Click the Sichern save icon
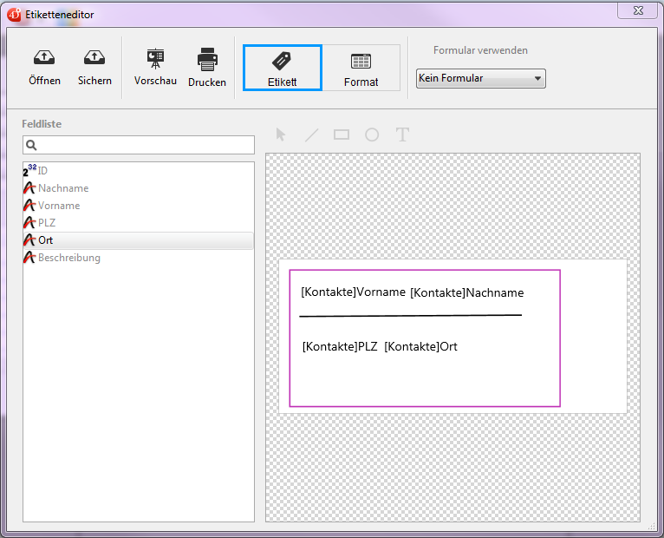664x538 pixels. [94, 59]
